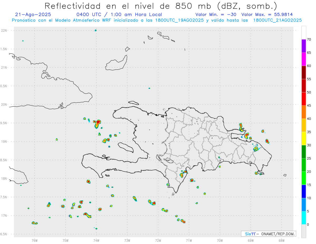Click the '5' label on the color scale
The image size is (316, 244).
click(x=308, y=211)
